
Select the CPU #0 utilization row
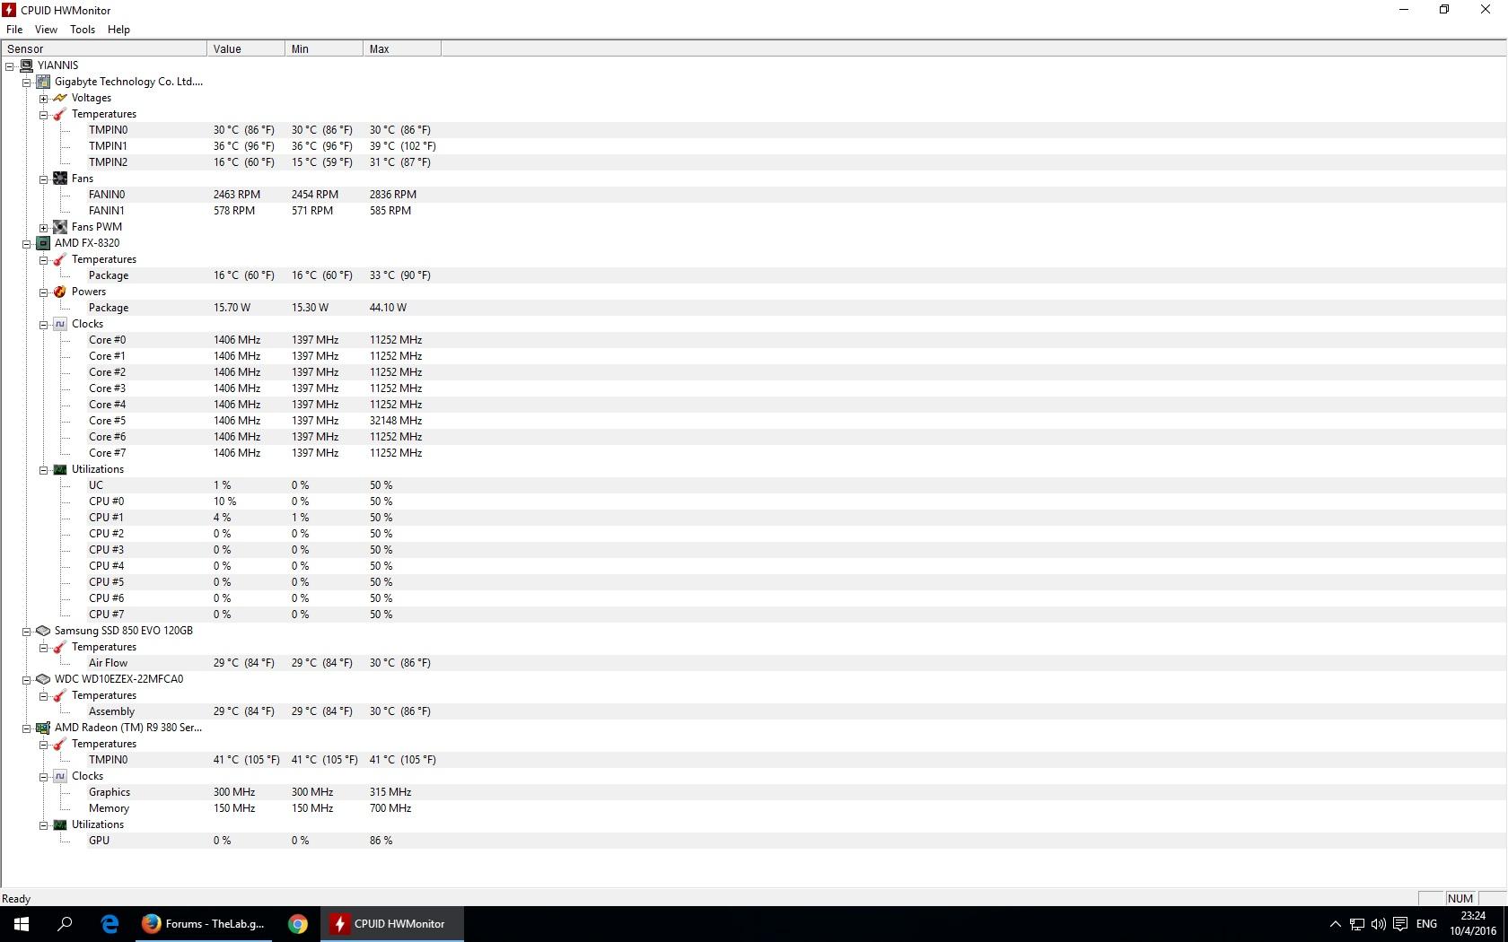tap(754, 502)
